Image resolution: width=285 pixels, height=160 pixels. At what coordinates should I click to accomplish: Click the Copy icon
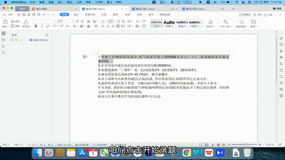point(12,26)
